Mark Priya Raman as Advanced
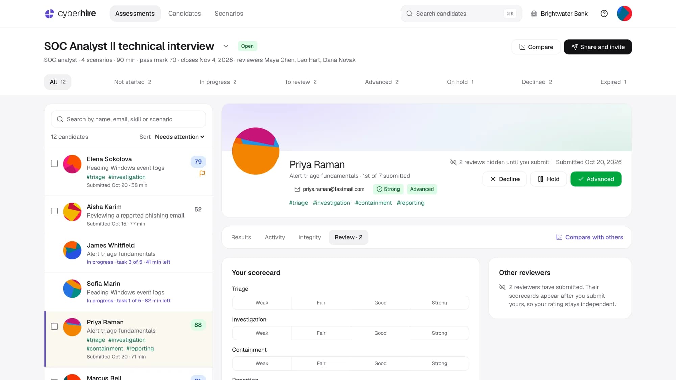The height and width of the screenshot is (380, 676). [596, 179]
